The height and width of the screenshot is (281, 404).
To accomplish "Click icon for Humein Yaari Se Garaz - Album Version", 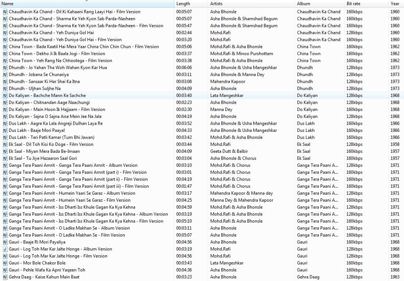I will click(x=5, y=193).
